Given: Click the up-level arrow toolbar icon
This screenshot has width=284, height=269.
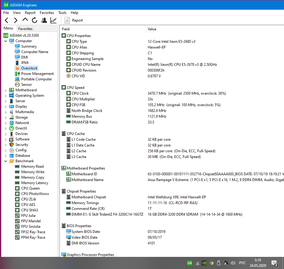Looking at the screenshot, I should tap(25, 19).
